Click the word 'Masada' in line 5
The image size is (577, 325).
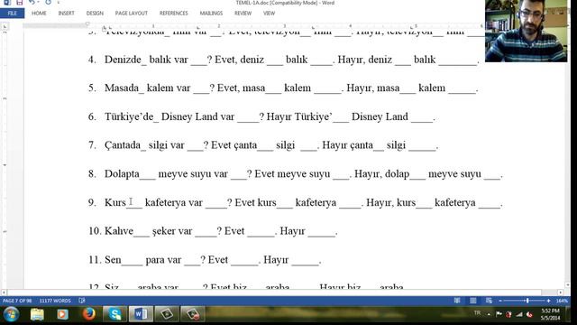[122, 88]
